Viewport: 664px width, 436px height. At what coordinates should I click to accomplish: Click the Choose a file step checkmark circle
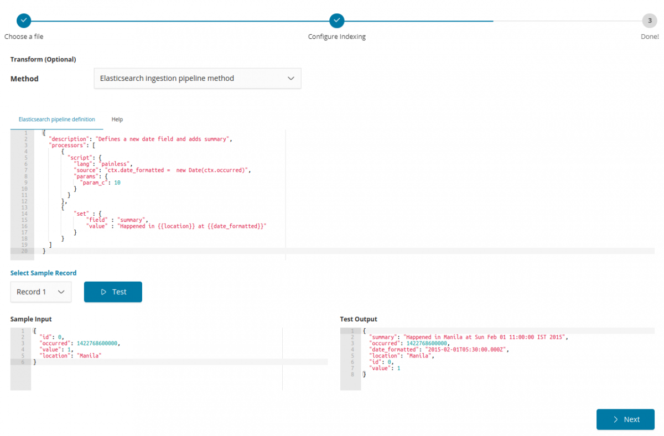point(24,21)
